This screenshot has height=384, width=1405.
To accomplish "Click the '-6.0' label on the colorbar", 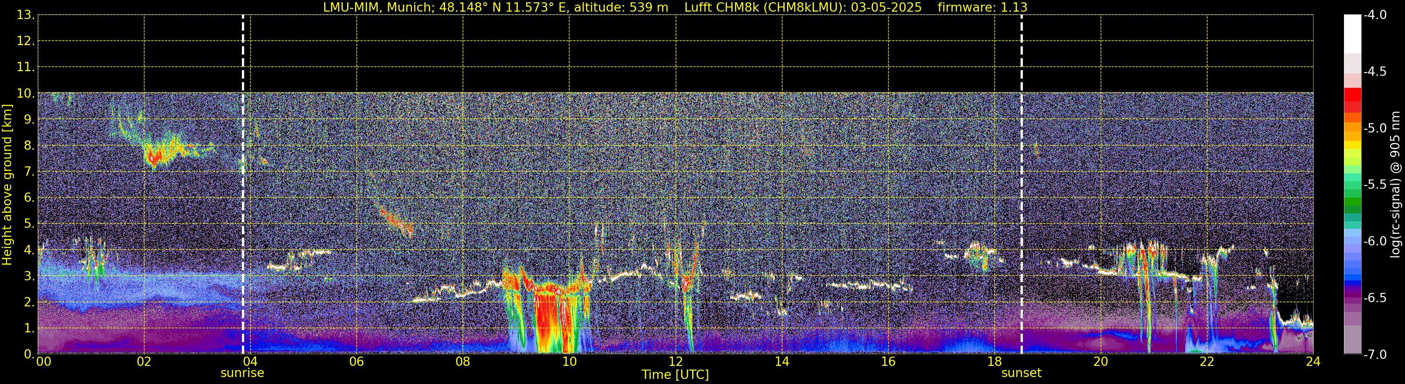I will [1374, 241].
